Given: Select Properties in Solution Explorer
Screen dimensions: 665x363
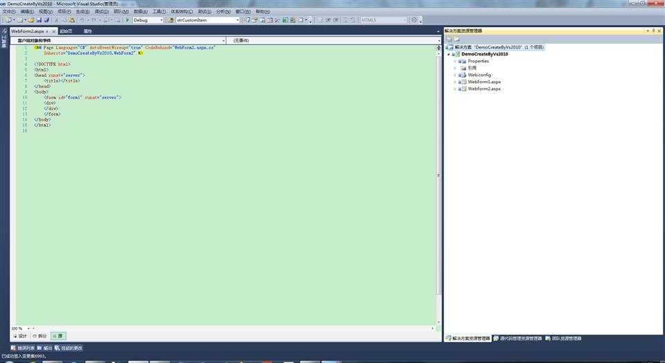Looking at the screenshot, I should [478, 61].
